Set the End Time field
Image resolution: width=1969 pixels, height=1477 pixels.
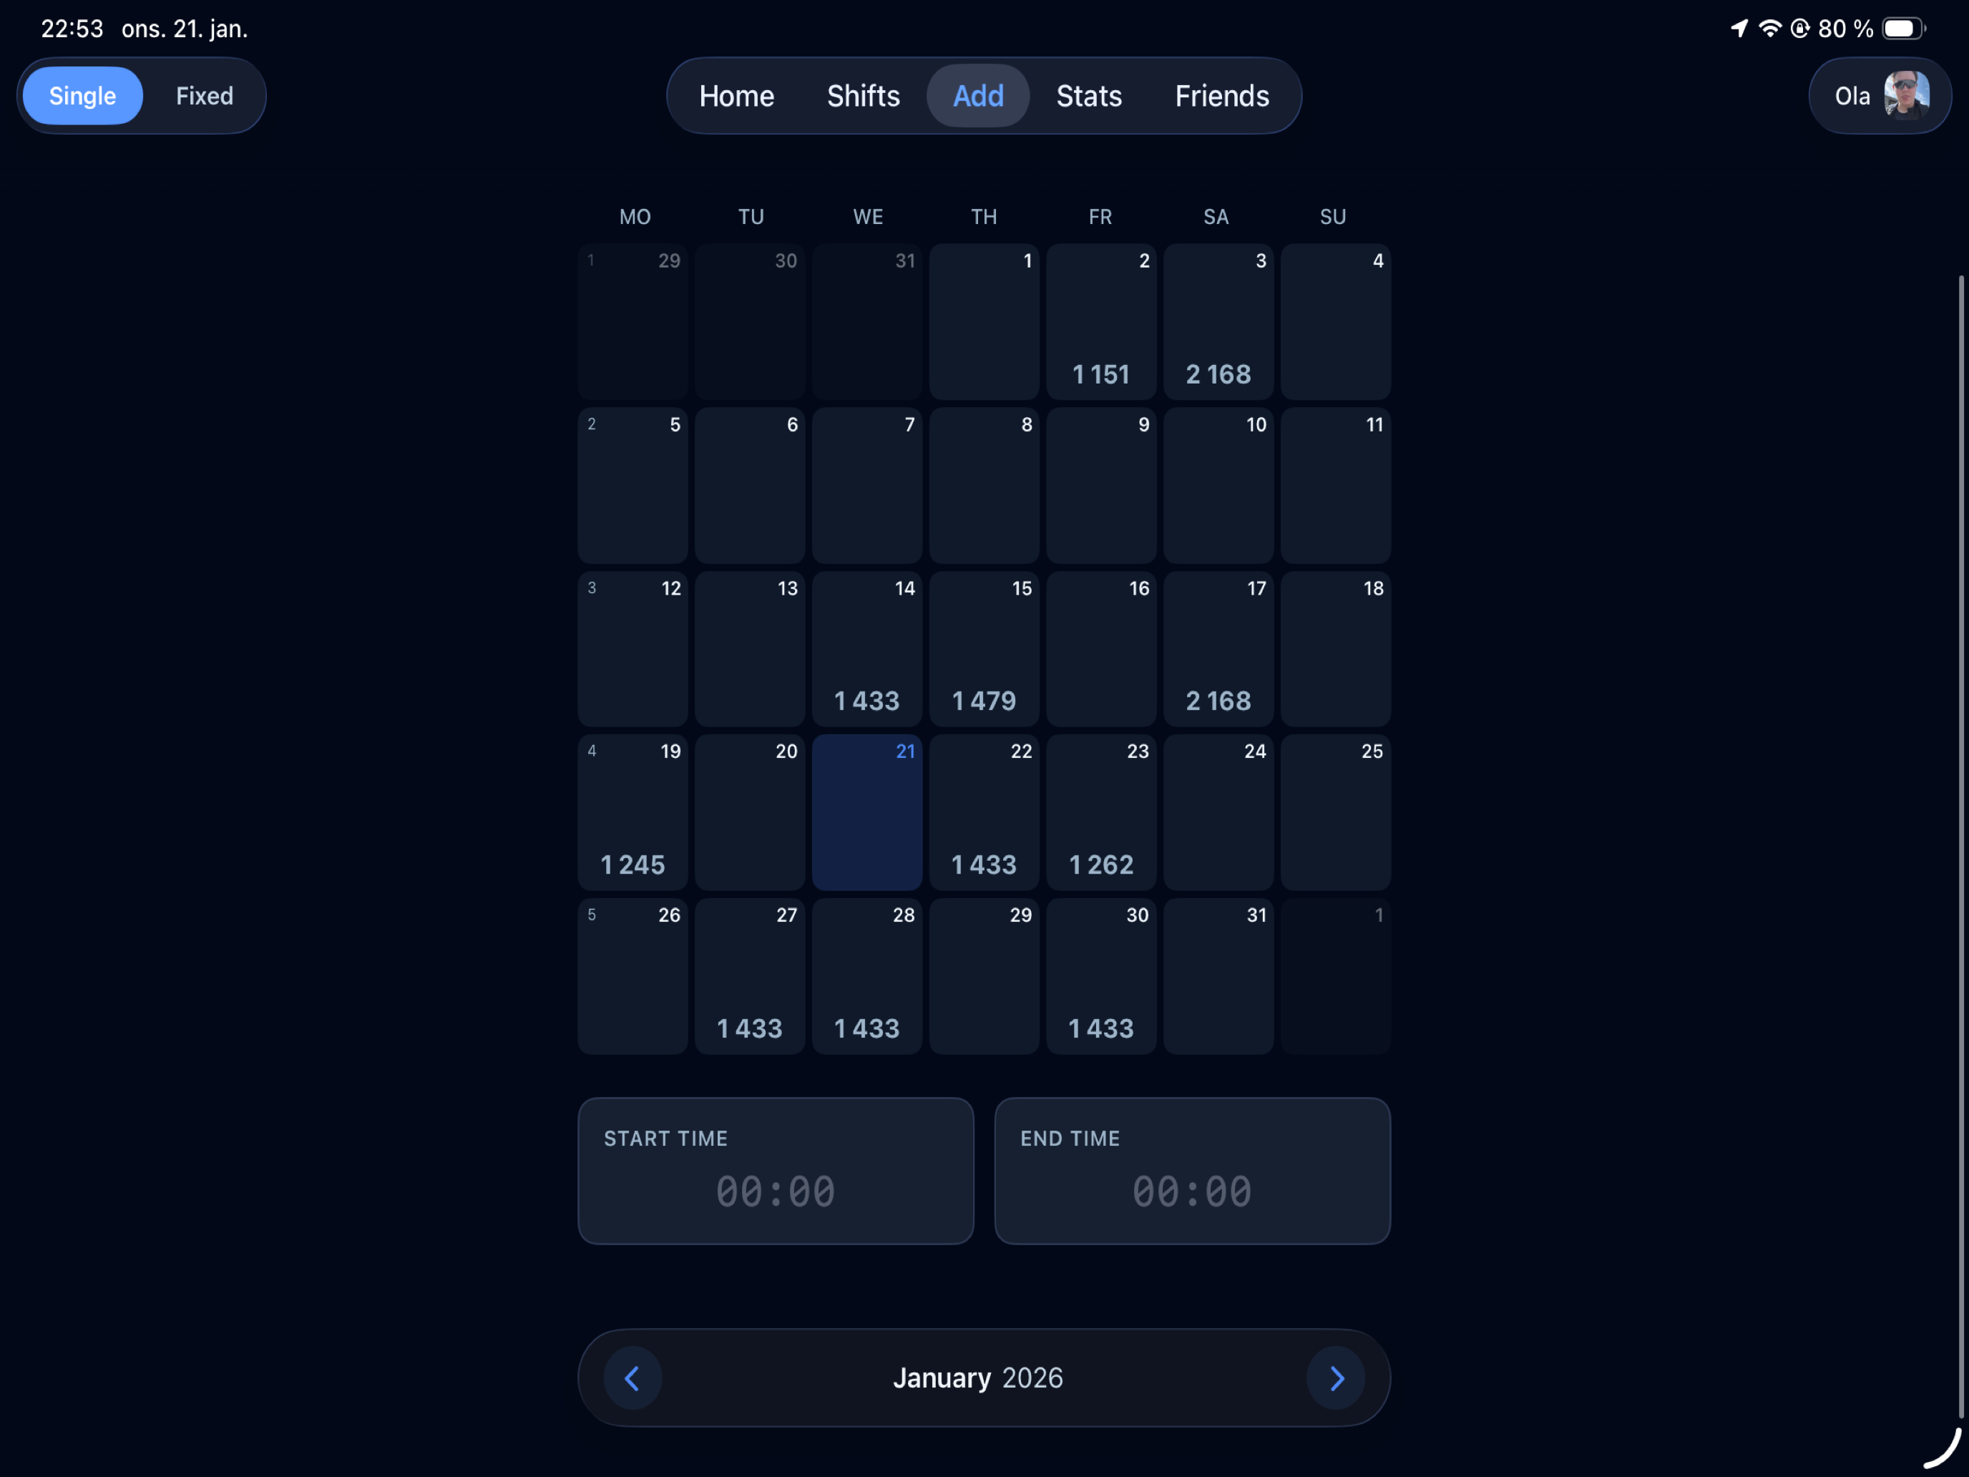(x=1192, y=1171)
